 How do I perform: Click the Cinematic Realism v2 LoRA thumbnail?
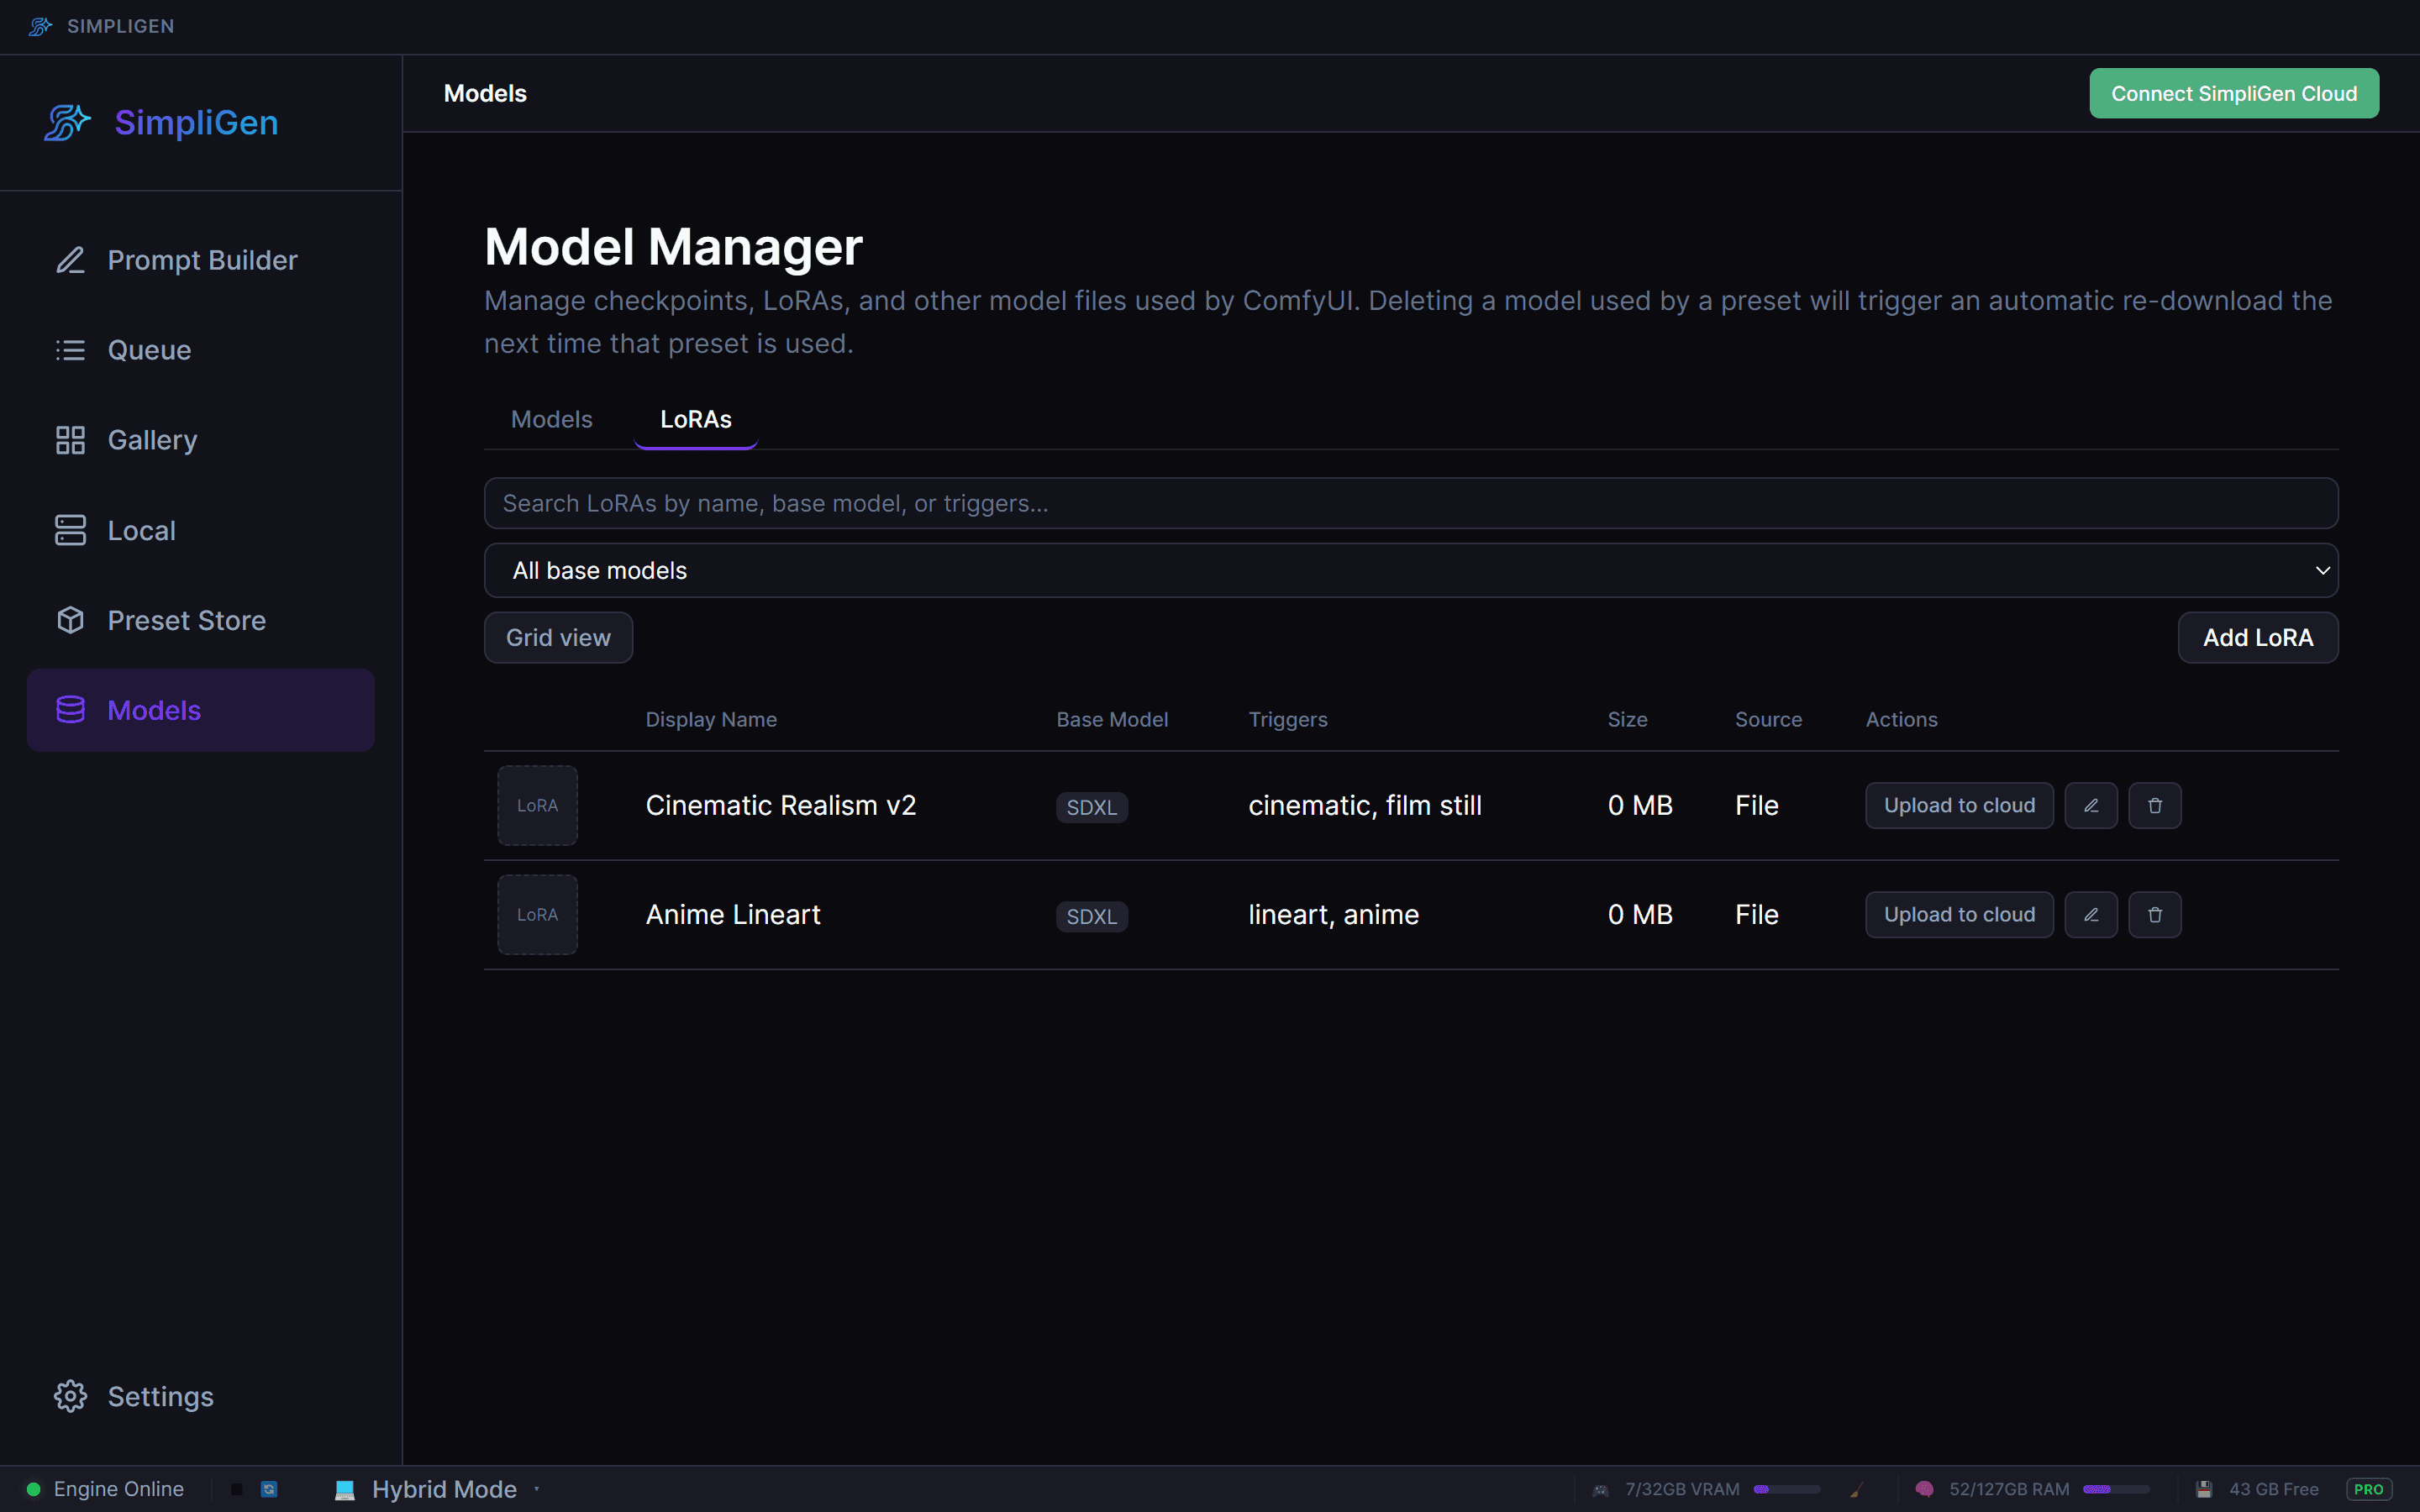[538, 805]
